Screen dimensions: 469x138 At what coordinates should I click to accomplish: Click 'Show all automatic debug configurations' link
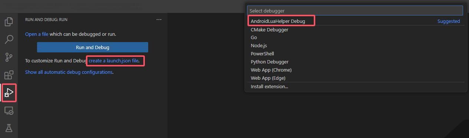tap(69, 72)
